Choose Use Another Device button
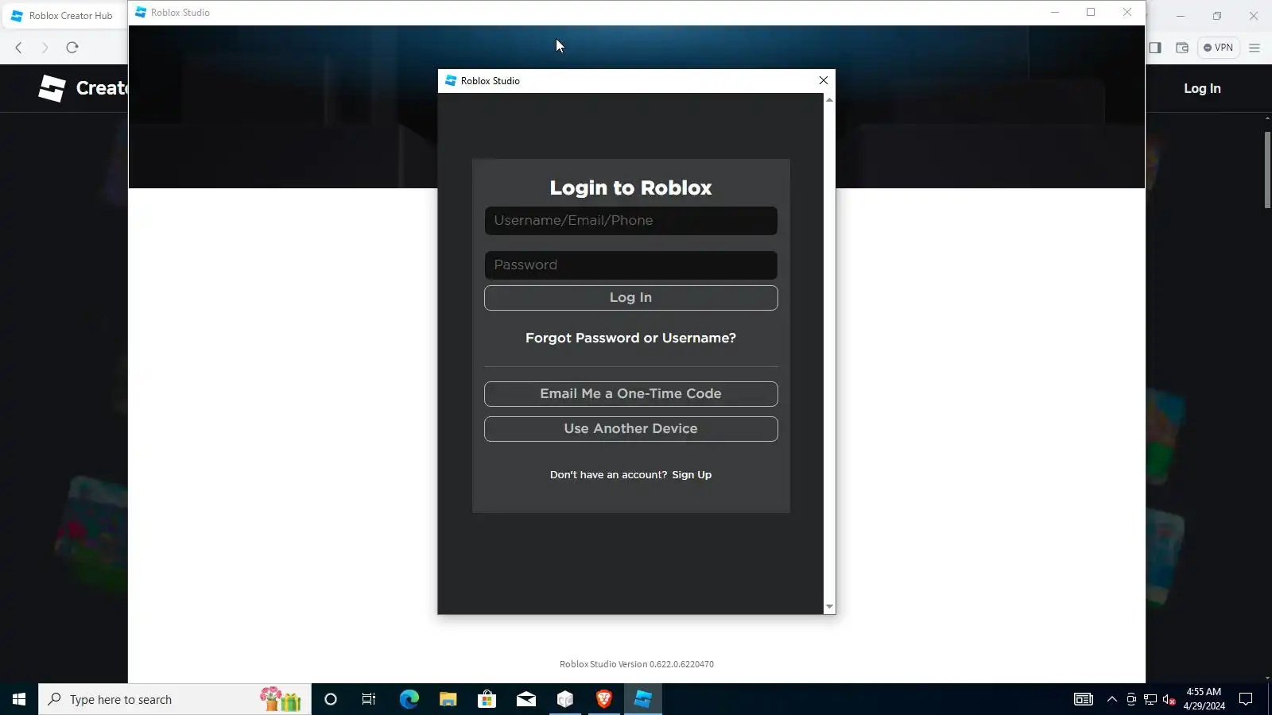 point(630,429)
